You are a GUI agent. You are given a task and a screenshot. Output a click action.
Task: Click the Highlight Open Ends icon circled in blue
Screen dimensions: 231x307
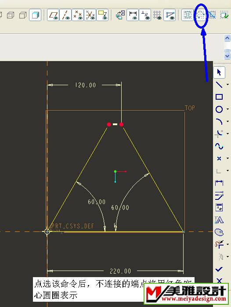[x=200, y=15]
